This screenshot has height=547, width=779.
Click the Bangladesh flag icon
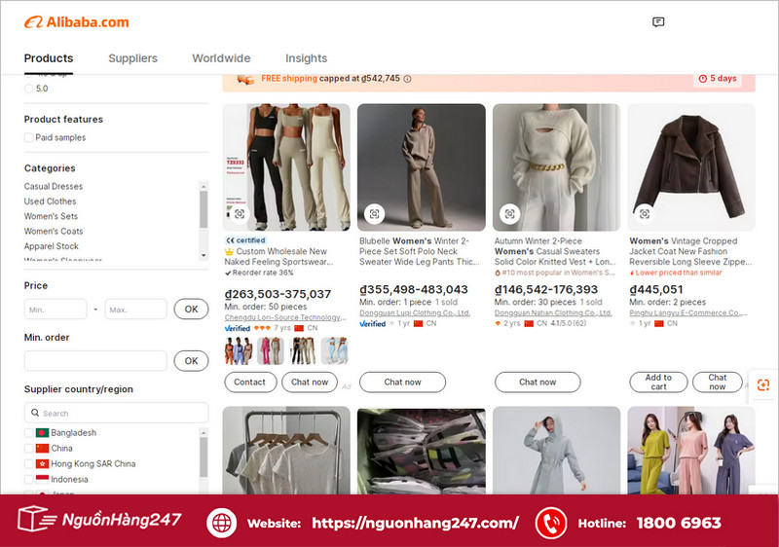tap(42, 433)
